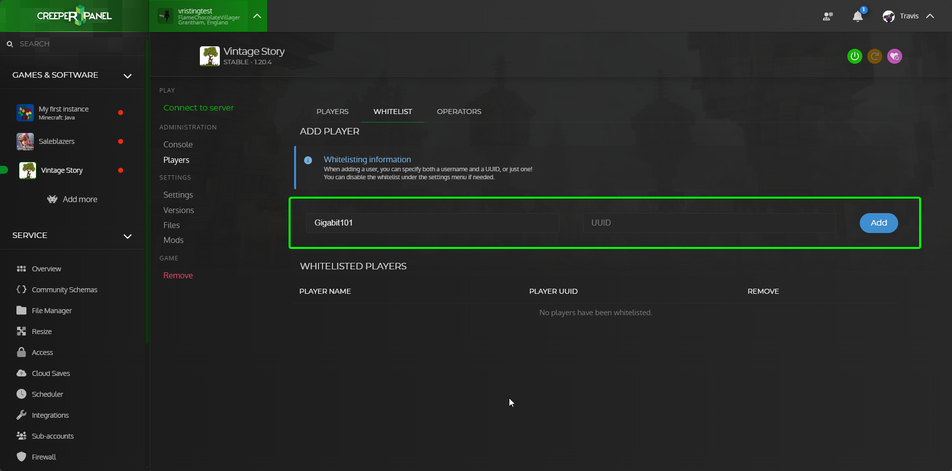The width and height of the screenshot is (952, 471).
Task: Click the Scheduler clock icon
Action: click(21, 394)
